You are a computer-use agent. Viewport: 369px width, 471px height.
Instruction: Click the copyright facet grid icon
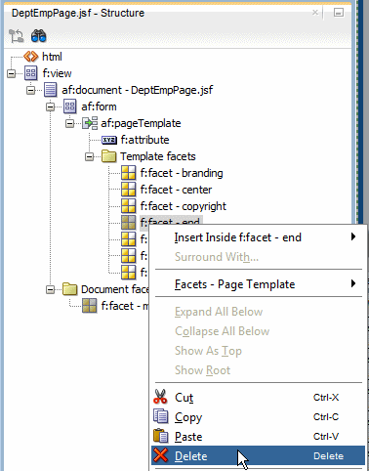click(x=129, y=206)
